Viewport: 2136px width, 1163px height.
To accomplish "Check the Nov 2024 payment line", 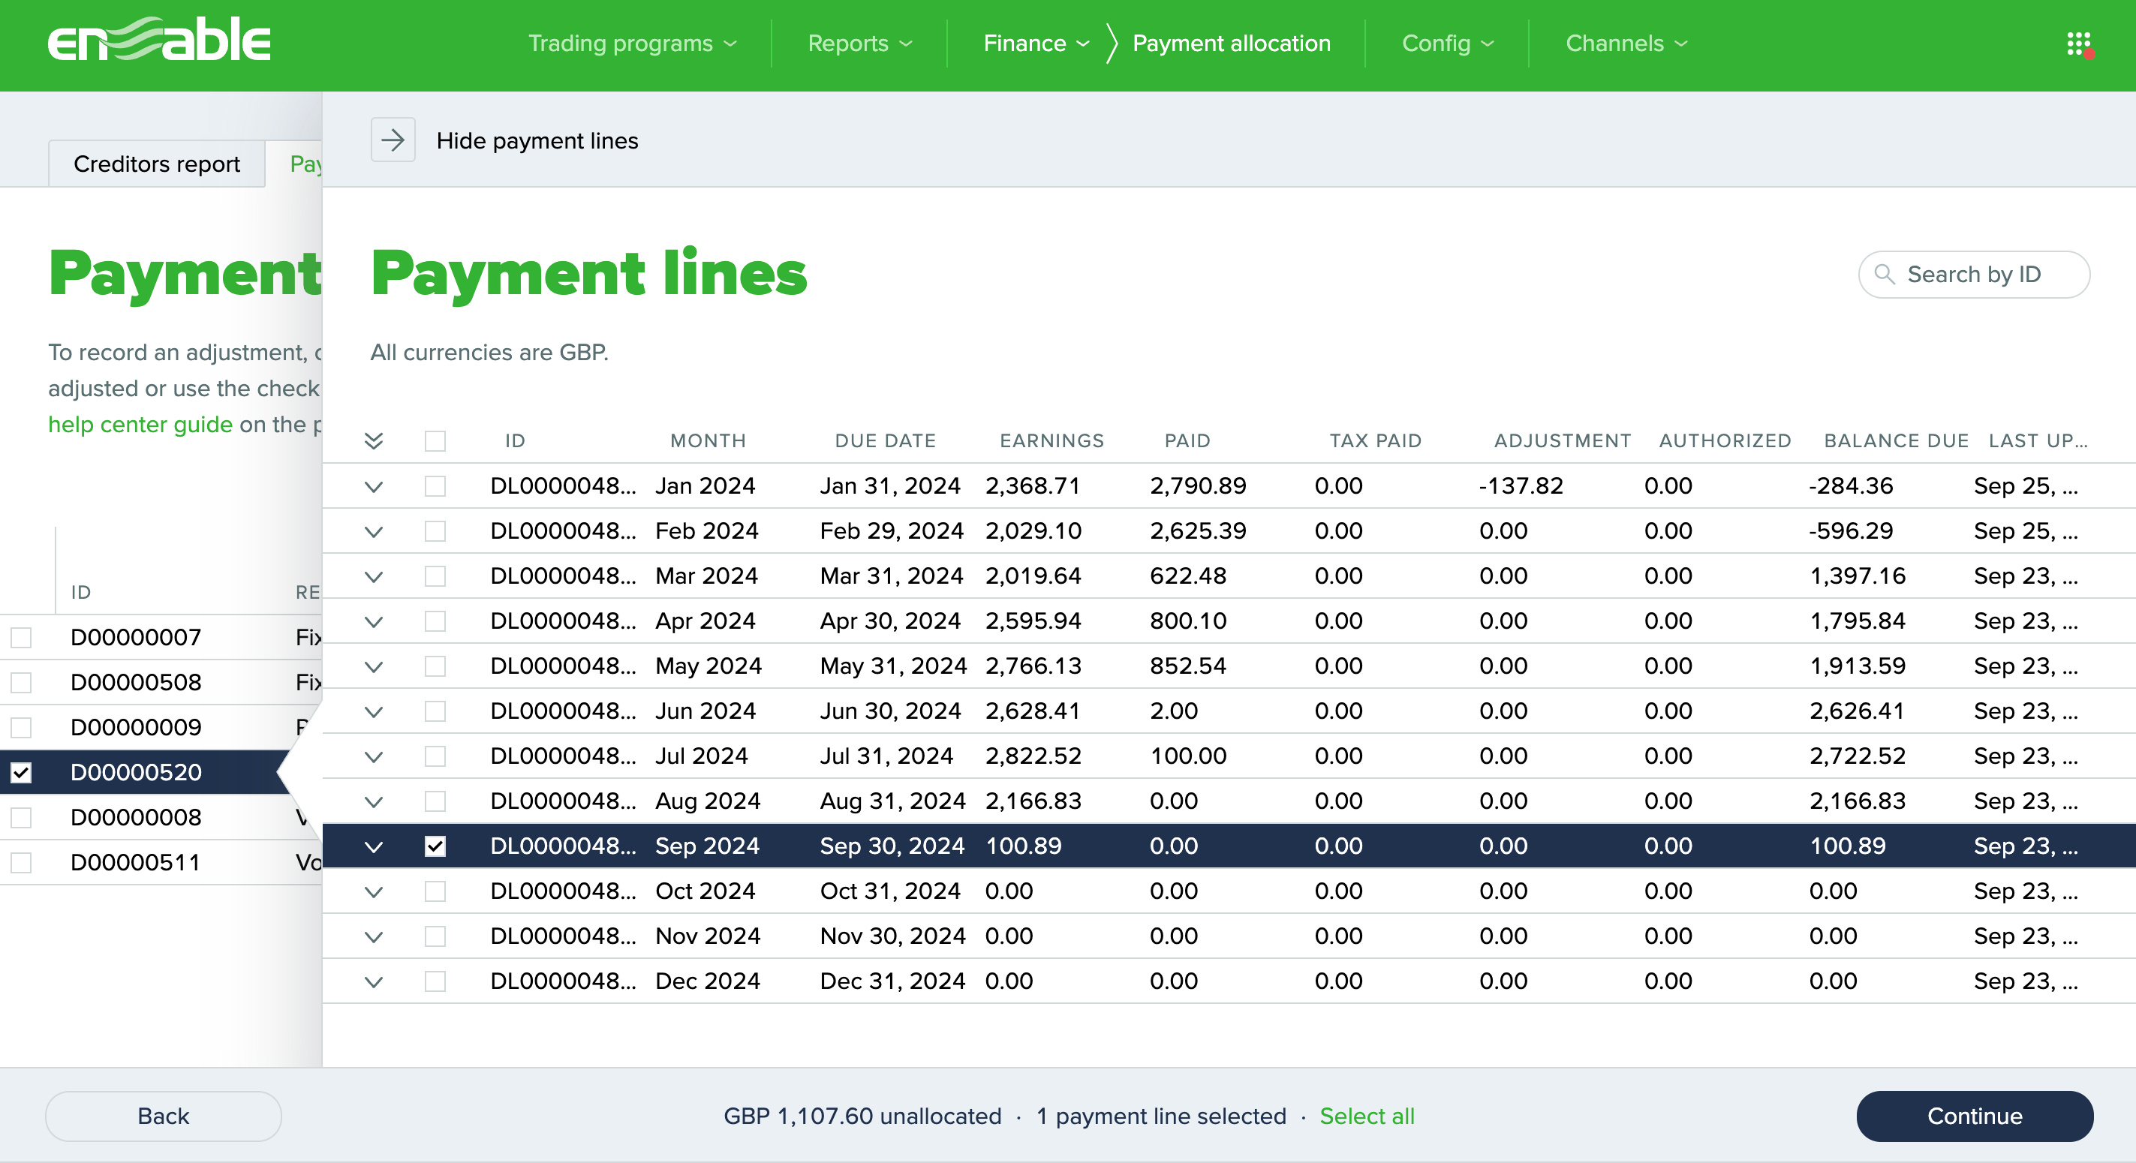I will [435, 936].
